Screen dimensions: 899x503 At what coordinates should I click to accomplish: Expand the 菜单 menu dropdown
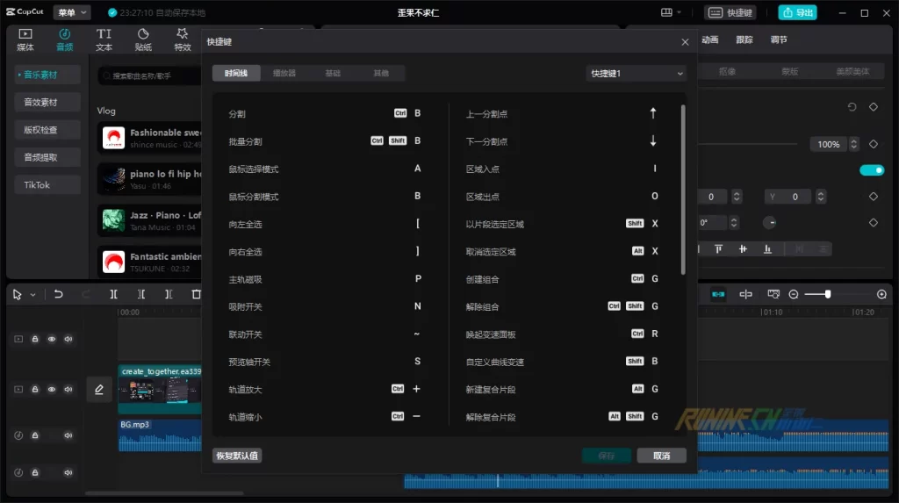71,12
